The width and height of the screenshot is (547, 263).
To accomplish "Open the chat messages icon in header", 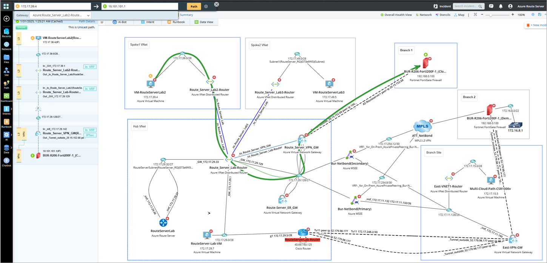I will click(x=491, y=6).
